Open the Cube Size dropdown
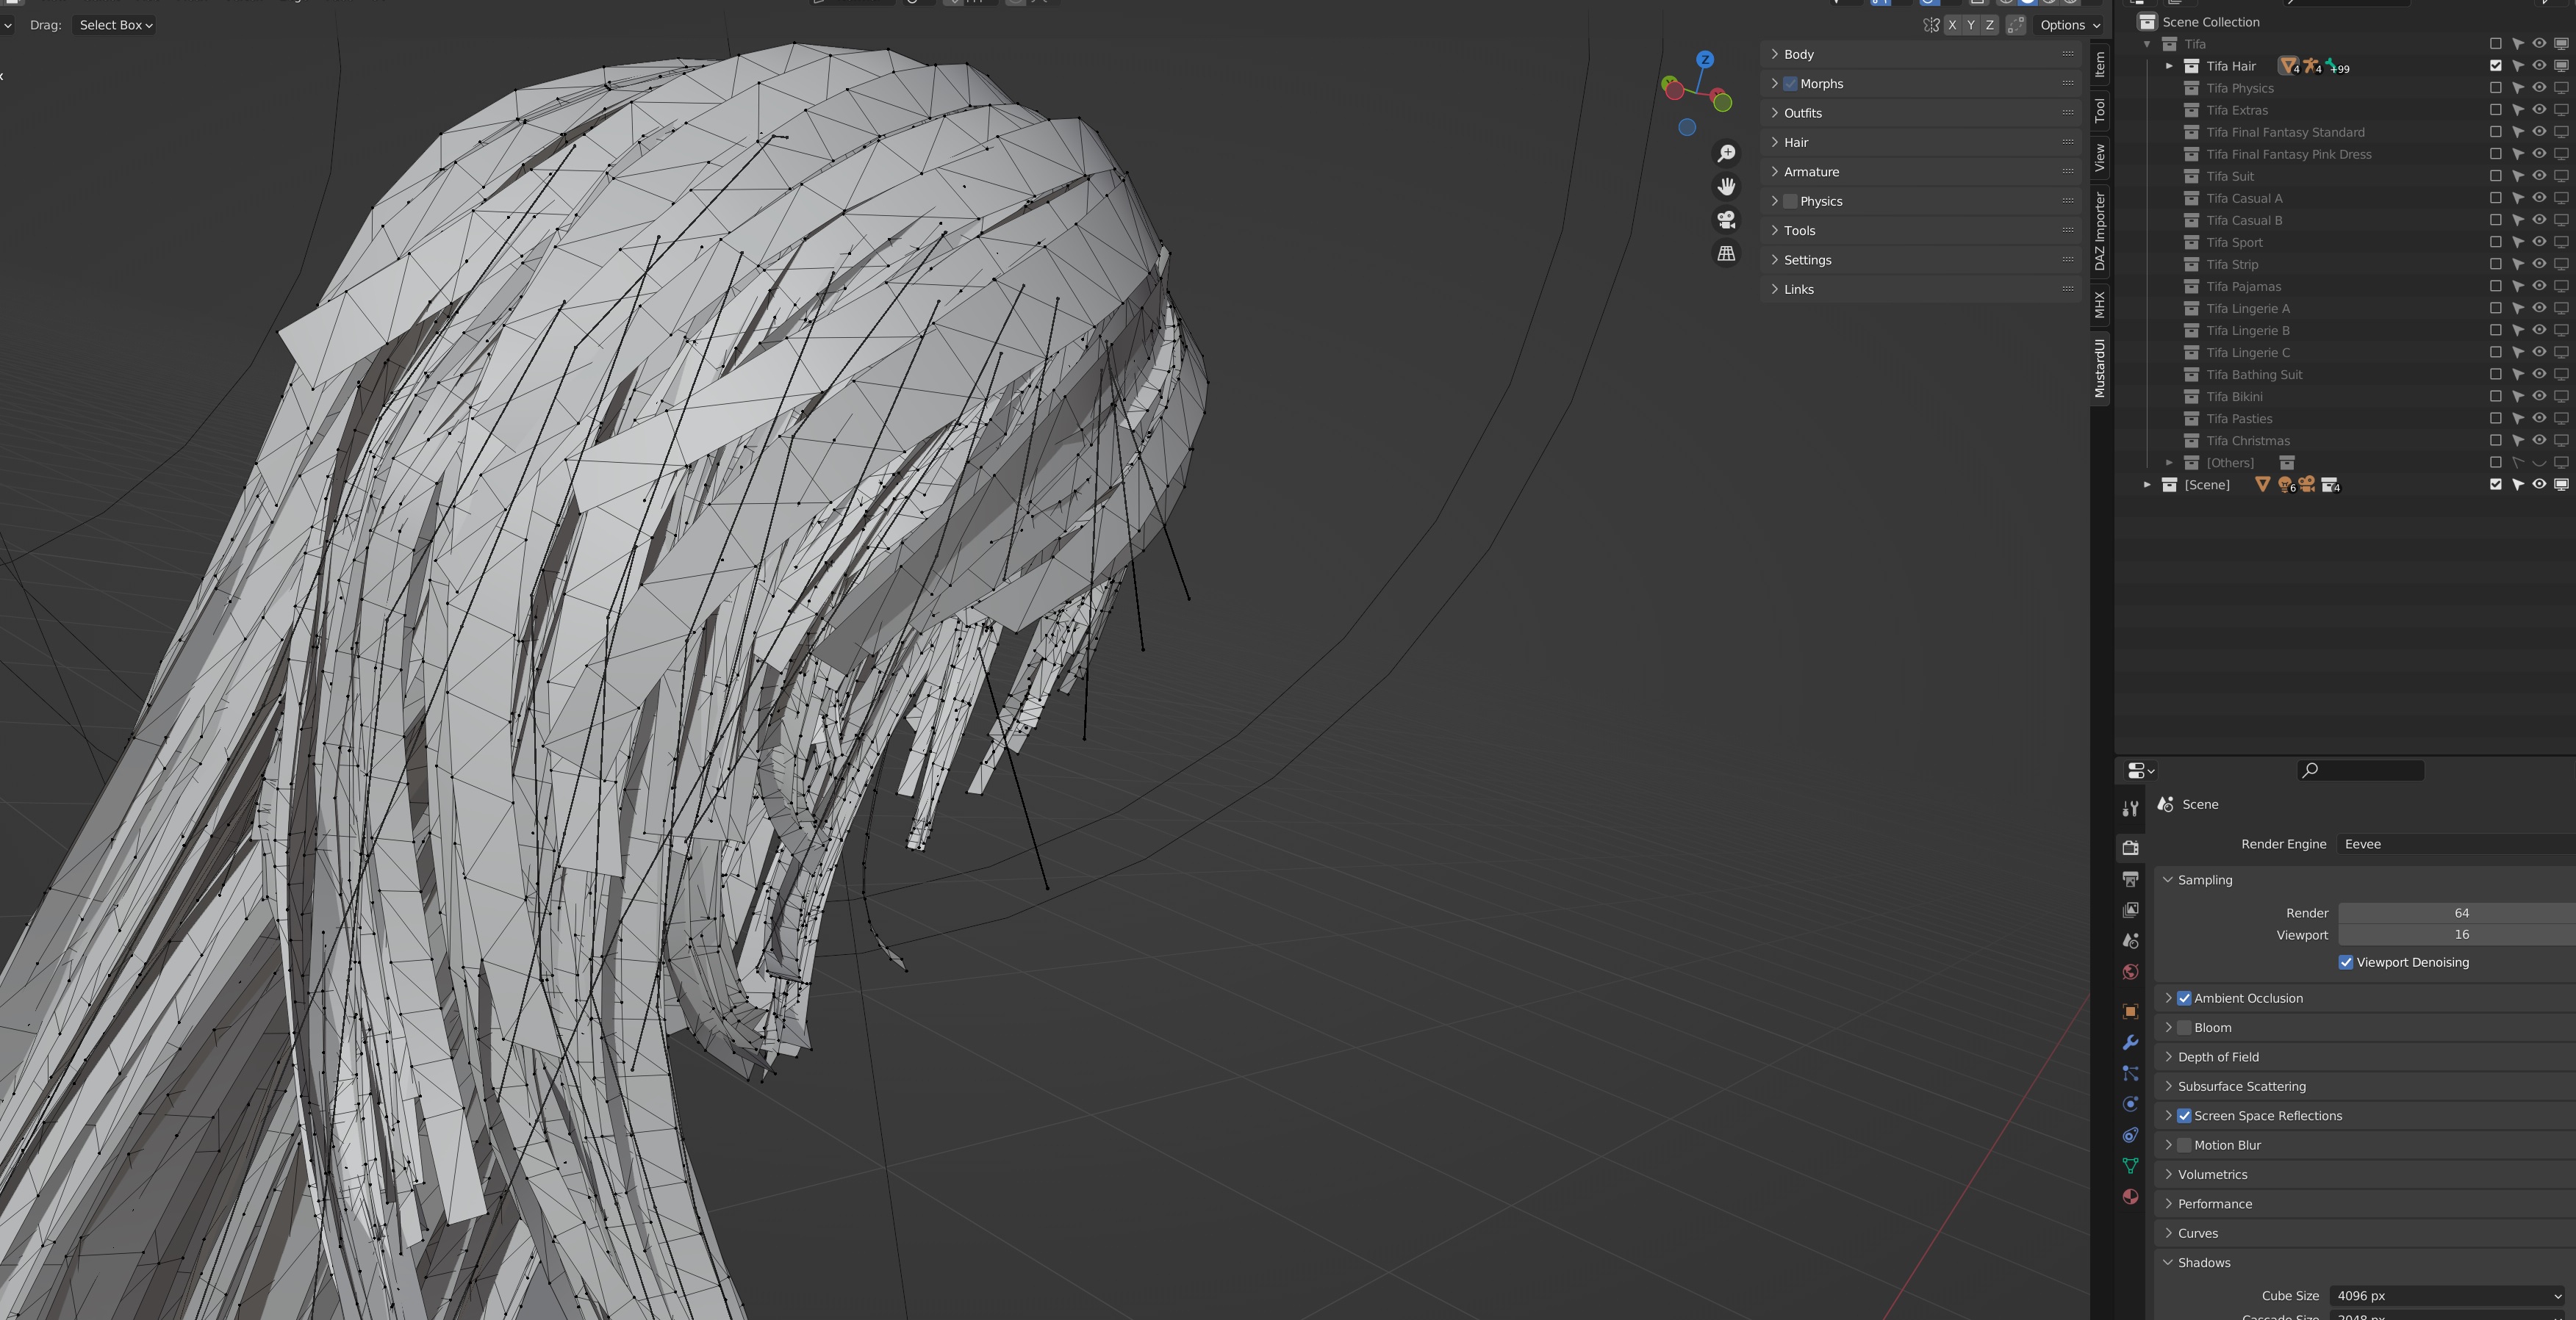This screenshot has width=2576, height=1320. point(2447,1295)
